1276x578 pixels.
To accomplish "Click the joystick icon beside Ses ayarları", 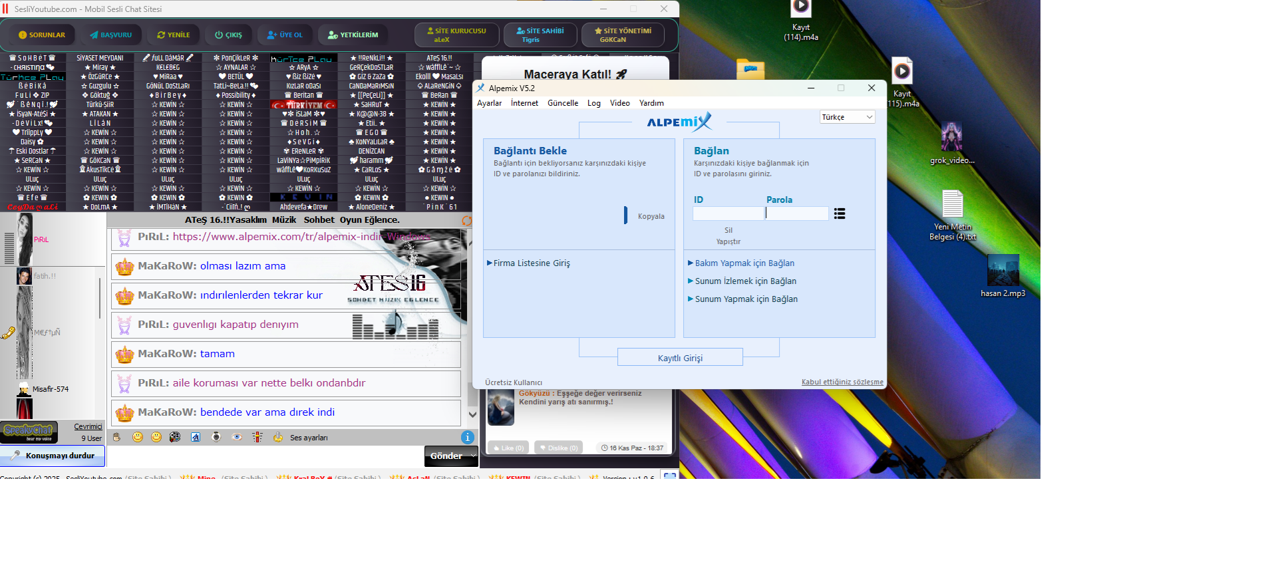I will (278, 437).
